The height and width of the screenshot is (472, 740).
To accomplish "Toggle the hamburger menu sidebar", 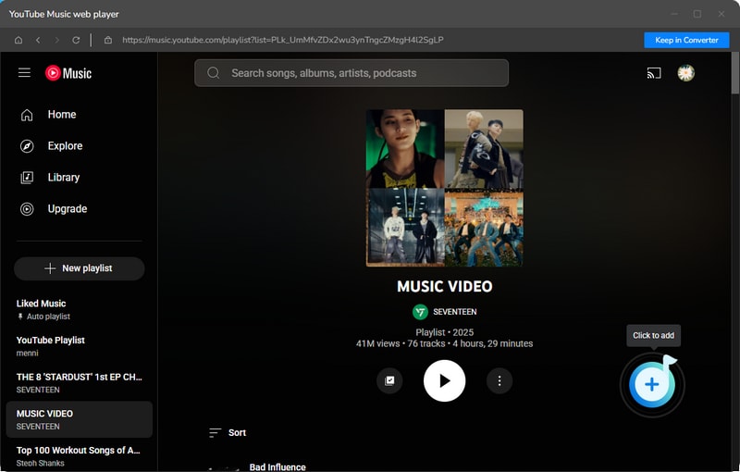I will coord(25,73).
